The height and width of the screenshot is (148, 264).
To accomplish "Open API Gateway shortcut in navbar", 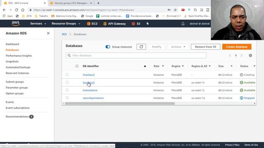I will point(115,24).
